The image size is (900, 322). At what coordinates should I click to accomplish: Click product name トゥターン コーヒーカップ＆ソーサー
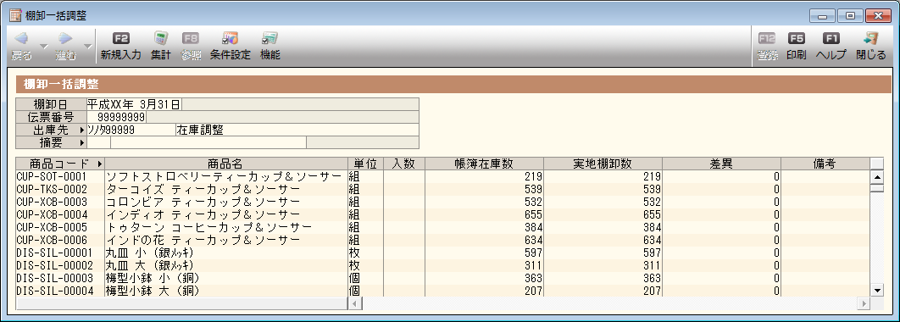pos(209,227)
